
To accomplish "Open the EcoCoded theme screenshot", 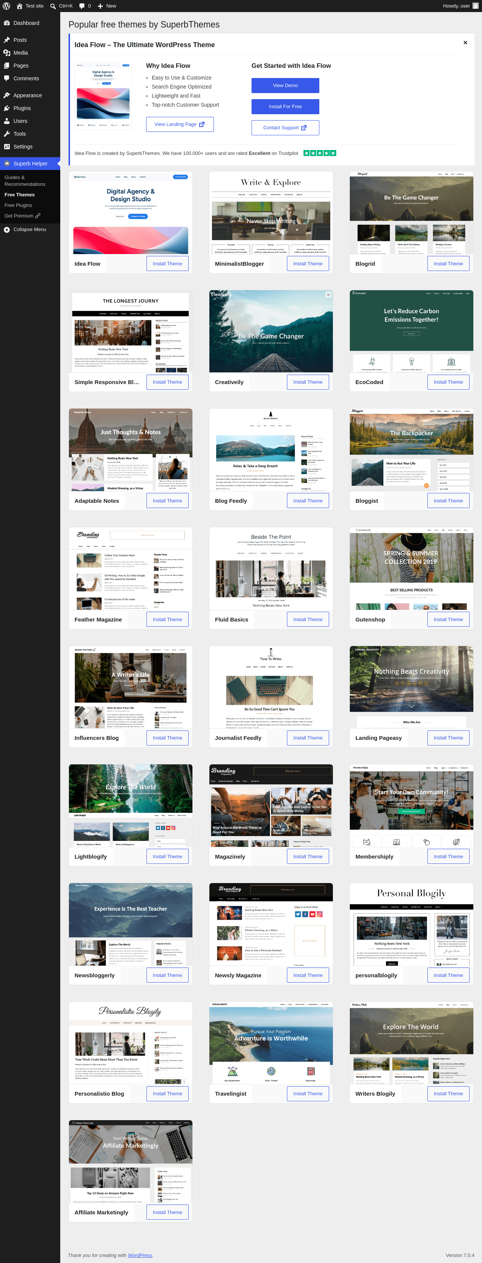I will (x=412, y=331).
